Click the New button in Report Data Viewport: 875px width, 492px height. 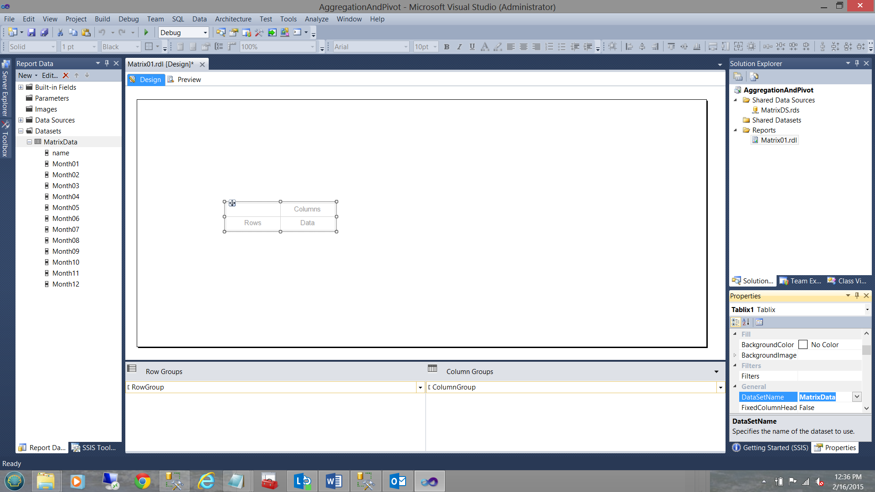[25, 76]
